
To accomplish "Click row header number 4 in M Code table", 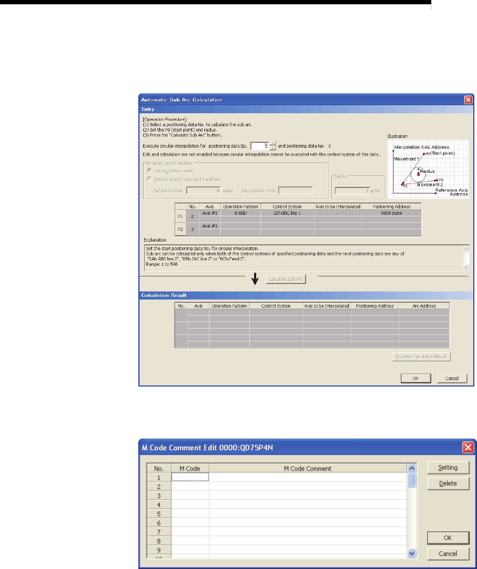I will pyautogui.click(x=159, y=505).
